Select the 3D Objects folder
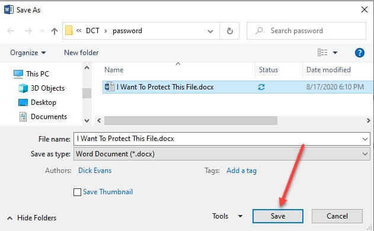 (41, 88)
